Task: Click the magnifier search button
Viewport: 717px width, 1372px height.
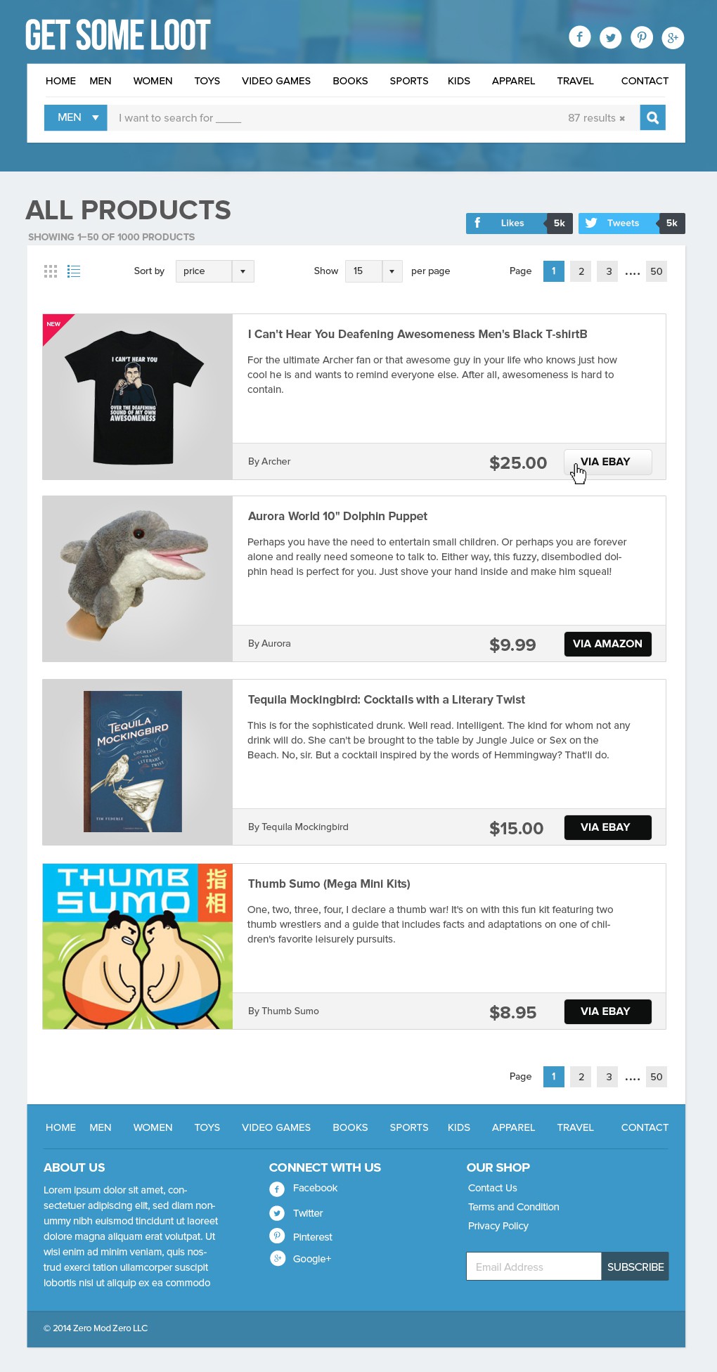Action: point(652,117)
